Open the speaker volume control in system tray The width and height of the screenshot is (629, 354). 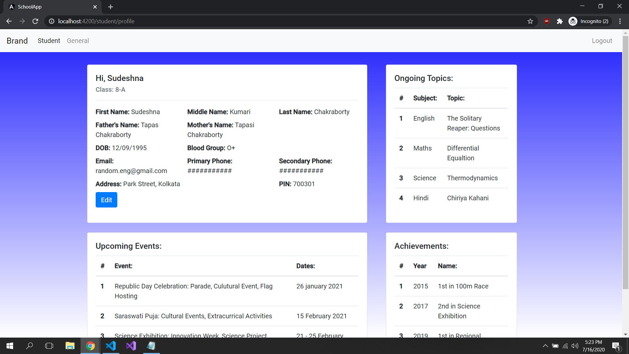pos(576,345)
